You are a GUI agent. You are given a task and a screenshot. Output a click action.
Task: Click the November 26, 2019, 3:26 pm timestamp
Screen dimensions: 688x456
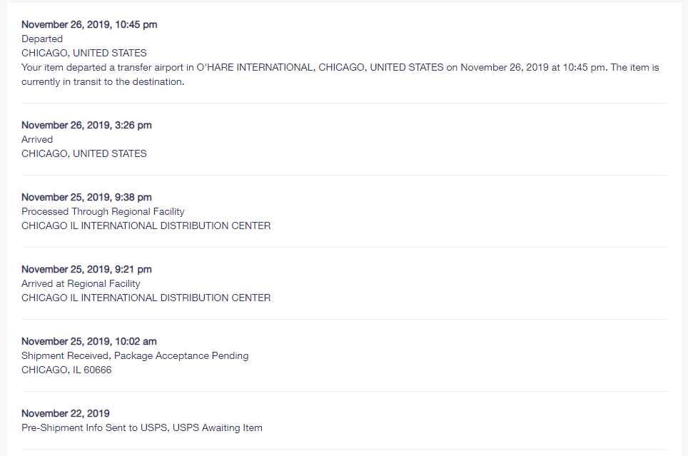(86, 125)
